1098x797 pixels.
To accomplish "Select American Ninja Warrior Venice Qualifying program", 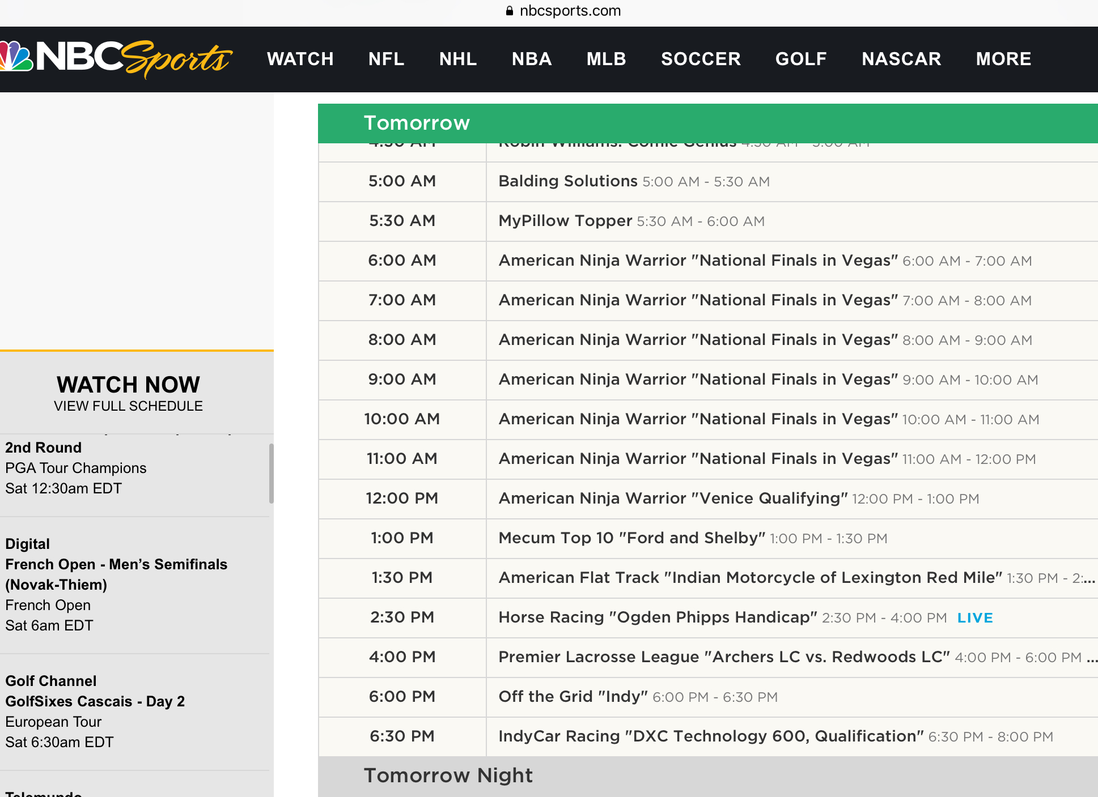I will click(x=792, y=499).
